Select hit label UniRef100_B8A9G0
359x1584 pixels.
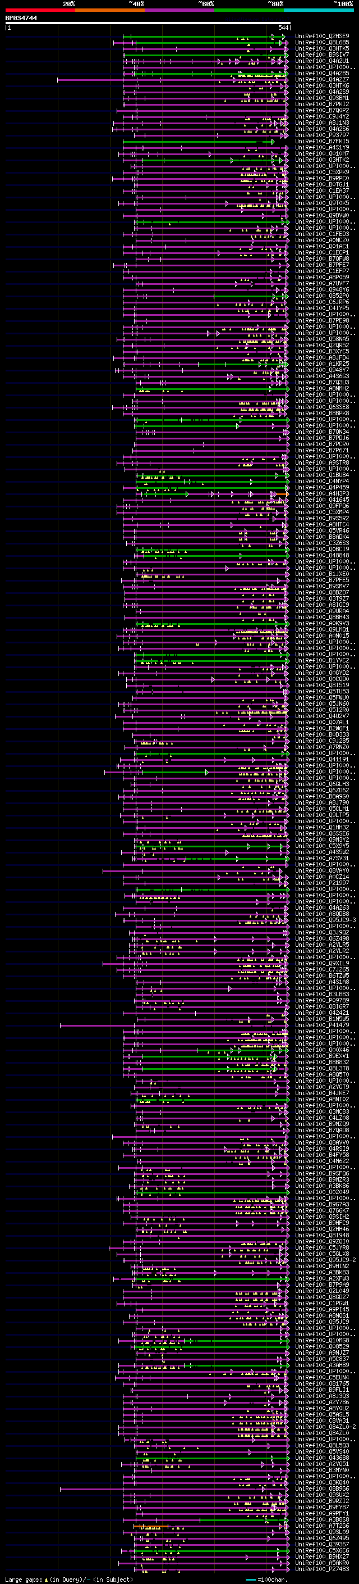point(321,796)
